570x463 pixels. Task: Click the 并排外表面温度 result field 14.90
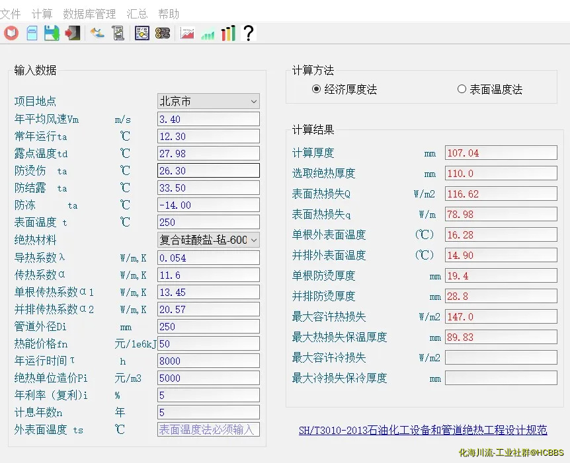501,256
